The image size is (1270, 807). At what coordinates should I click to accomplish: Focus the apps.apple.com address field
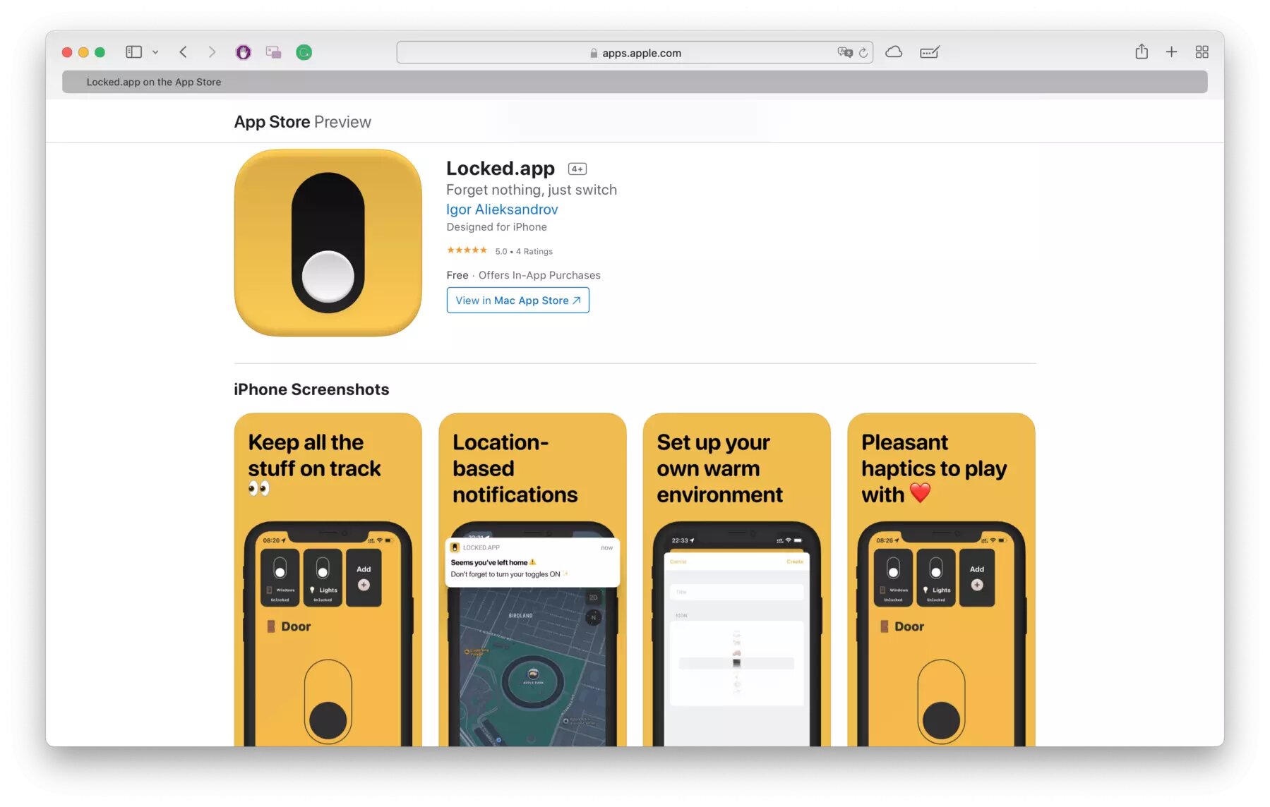635,53
